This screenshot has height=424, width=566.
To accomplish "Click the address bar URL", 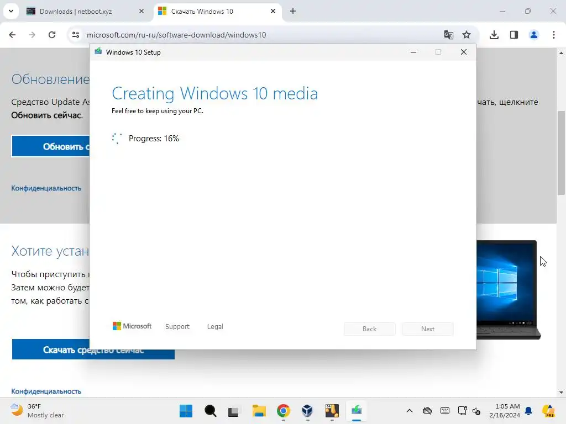I will (176, 35).
